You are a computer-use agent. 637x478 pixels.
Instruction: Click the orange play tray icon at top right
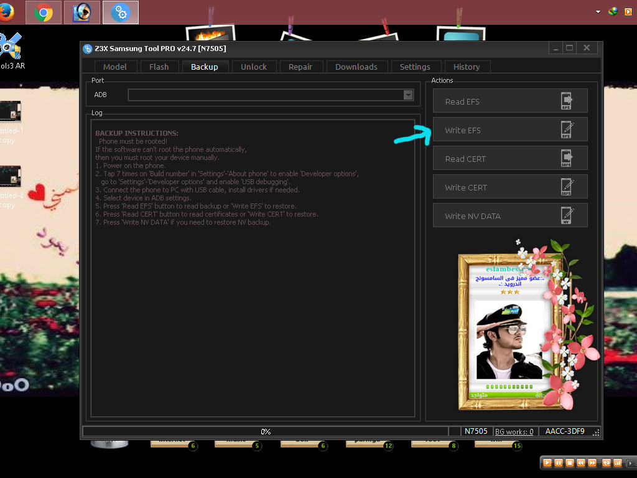pyautogui.click(x=628, y=12)
